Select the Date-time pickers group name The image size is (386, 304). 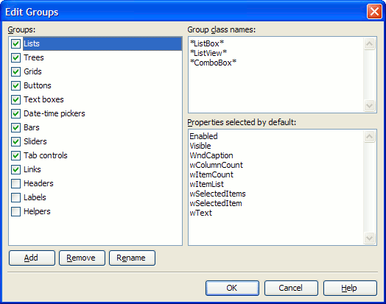click(x=55, y=113)
